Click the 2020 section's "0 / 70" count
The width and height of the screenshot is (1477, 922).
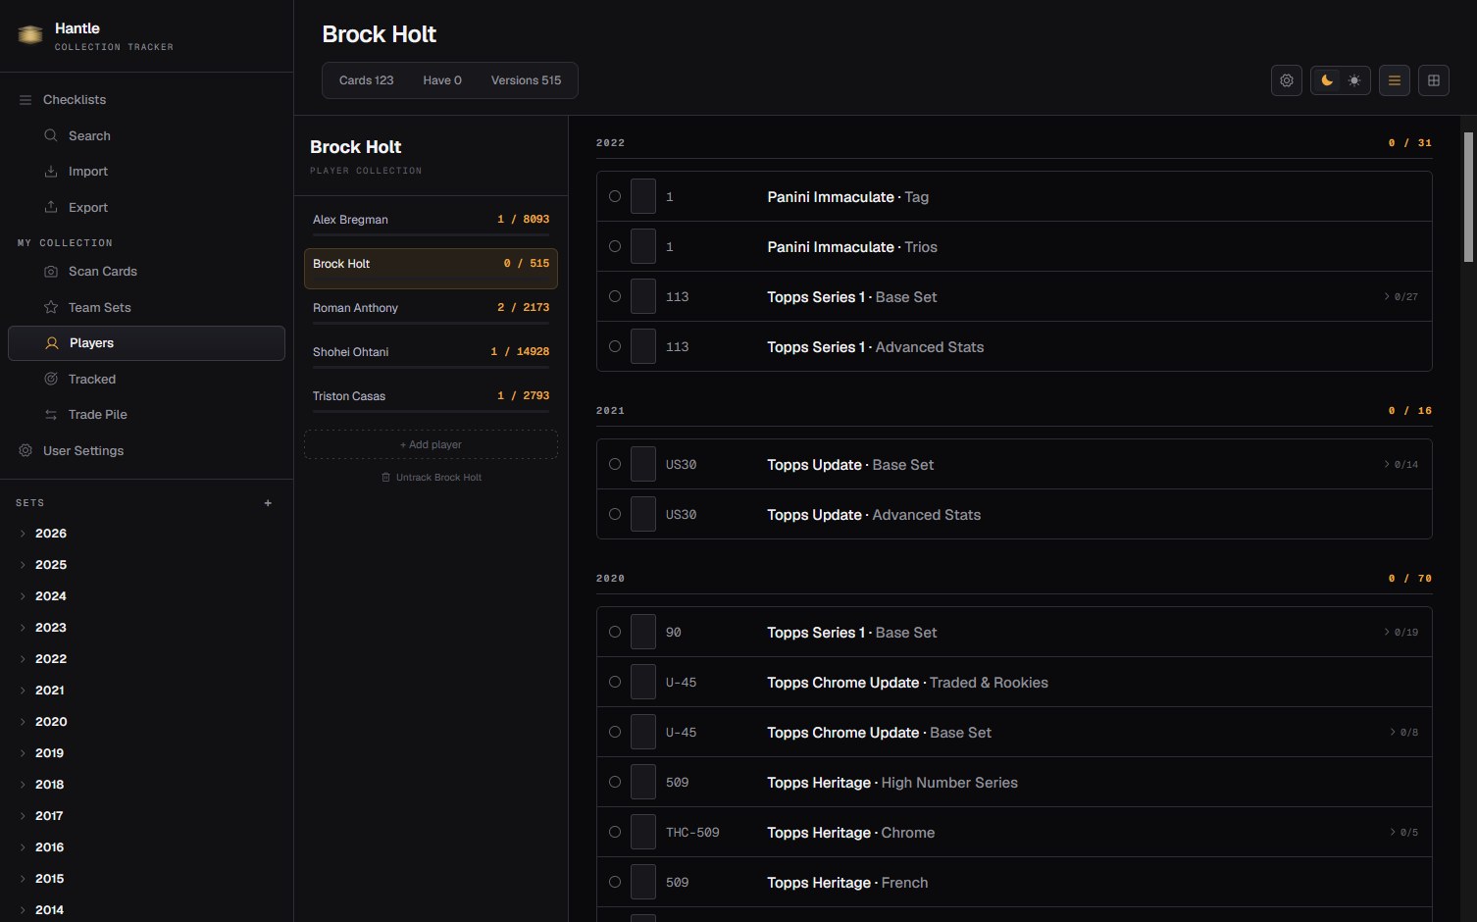click(1410, 579)
